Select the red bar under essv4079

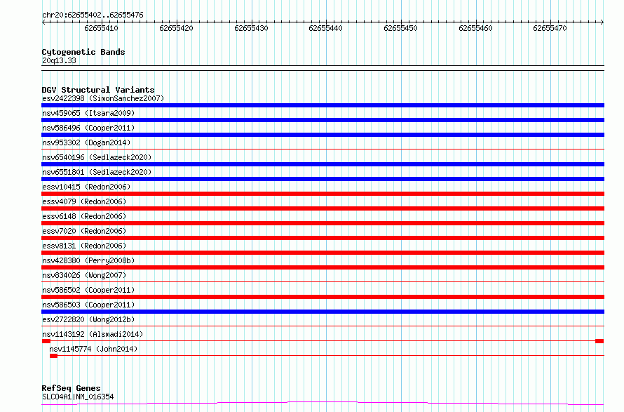point(323,208)
